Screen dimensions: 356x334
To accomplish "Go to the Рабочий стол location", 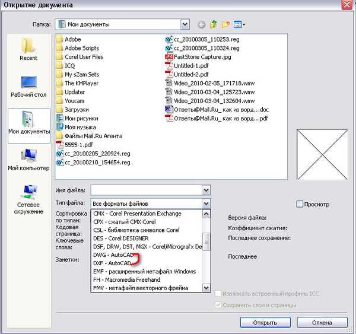I will click(x=28, y=87).
